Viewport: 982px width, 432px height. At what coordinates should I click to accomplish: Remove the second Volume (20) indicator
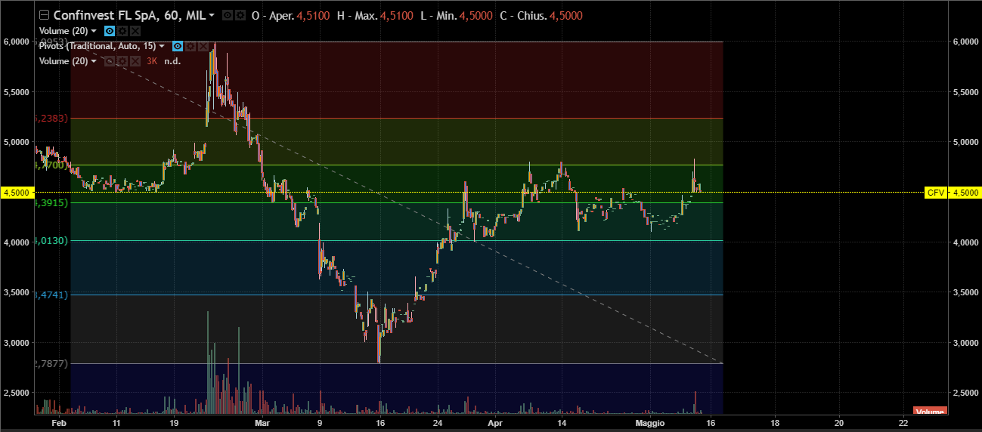(x=135, y=61)
